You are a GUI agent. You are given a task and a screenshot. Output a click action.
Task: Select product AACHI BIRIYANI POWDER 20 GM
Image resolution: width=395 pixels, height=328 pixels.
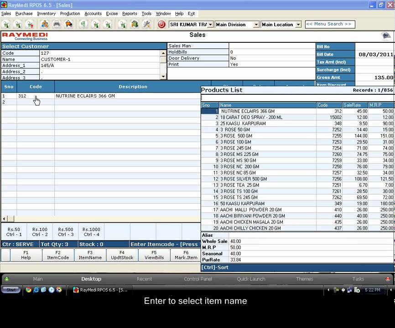click(x=297, y=216)
